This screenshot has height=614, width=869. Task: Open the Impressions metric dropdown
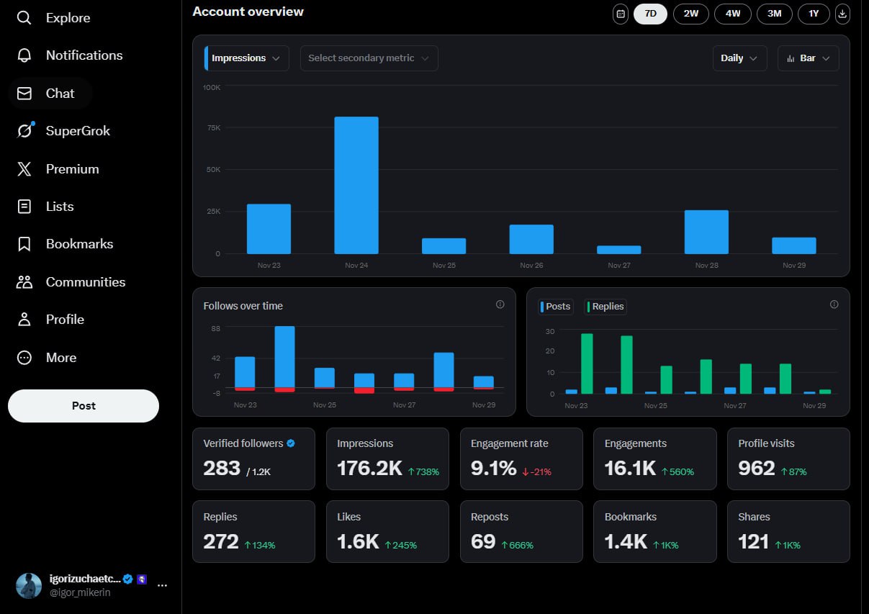click(247, 58)
